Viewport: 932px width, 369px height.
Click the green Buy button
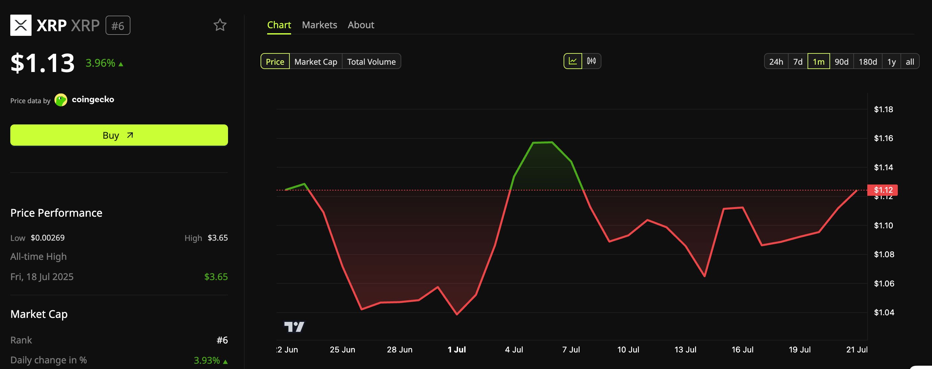(119, 135)
